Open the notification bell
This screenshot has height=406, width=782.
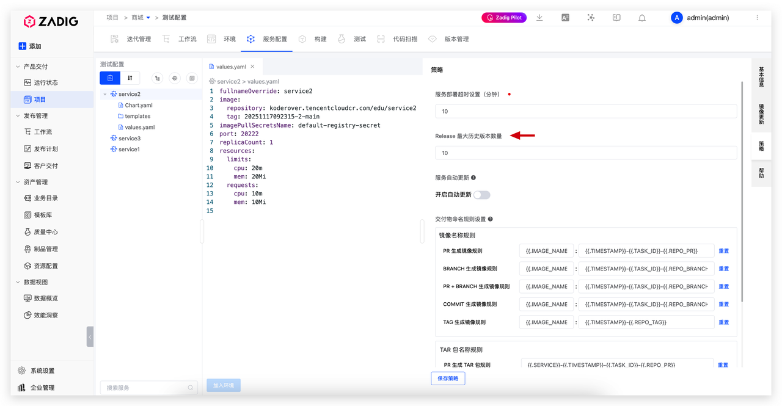tap(642, 18)
